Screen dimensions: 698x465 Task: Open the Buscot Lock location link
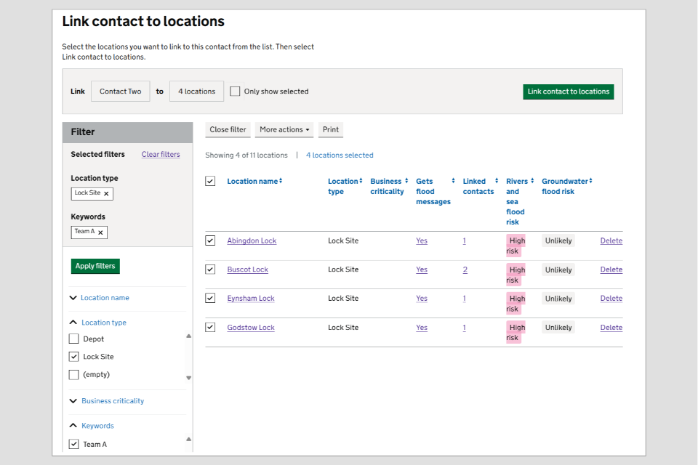tap(247, 270)
